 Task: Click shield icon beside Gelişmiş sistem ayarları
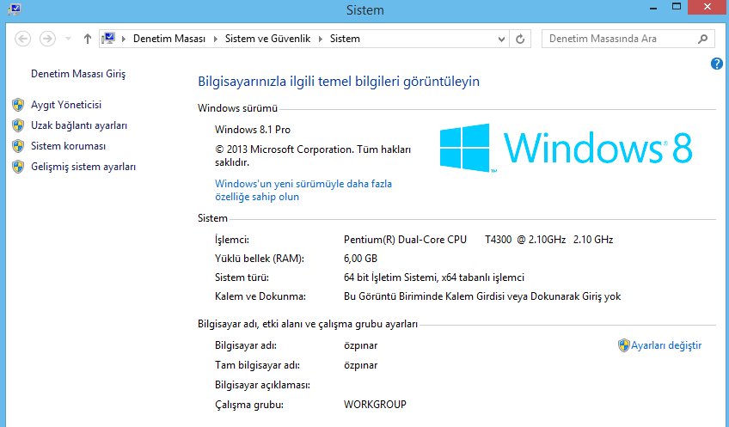[18, 167]
